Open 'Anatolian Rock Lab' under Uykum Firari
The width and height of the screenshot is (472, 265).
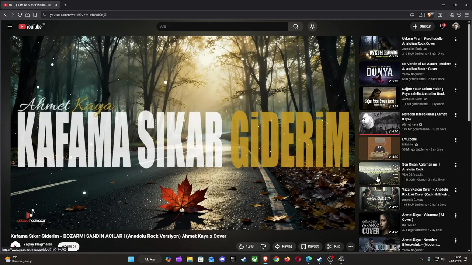pos(415,49)
